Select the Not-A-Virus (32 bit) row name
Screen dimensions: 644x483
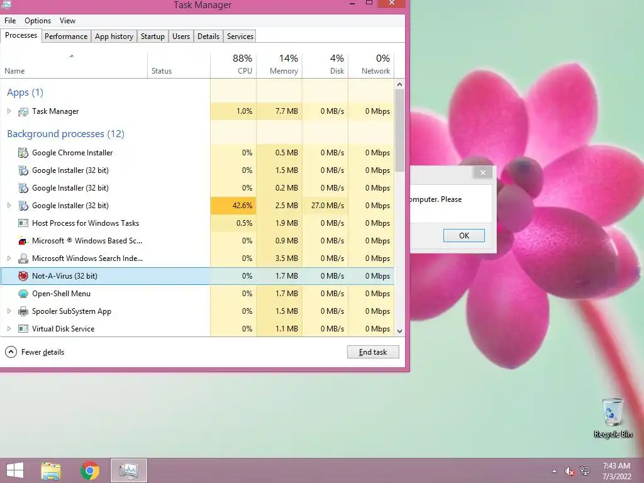tap(65, 276)
